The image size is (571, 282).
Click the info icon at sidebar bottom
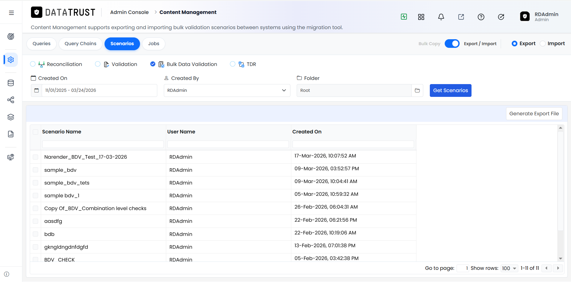tap(7, 274)
